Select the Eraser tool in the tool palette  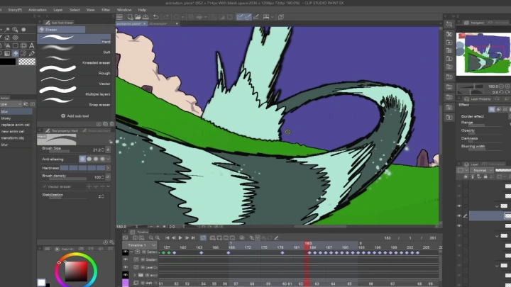click(16, 53)
